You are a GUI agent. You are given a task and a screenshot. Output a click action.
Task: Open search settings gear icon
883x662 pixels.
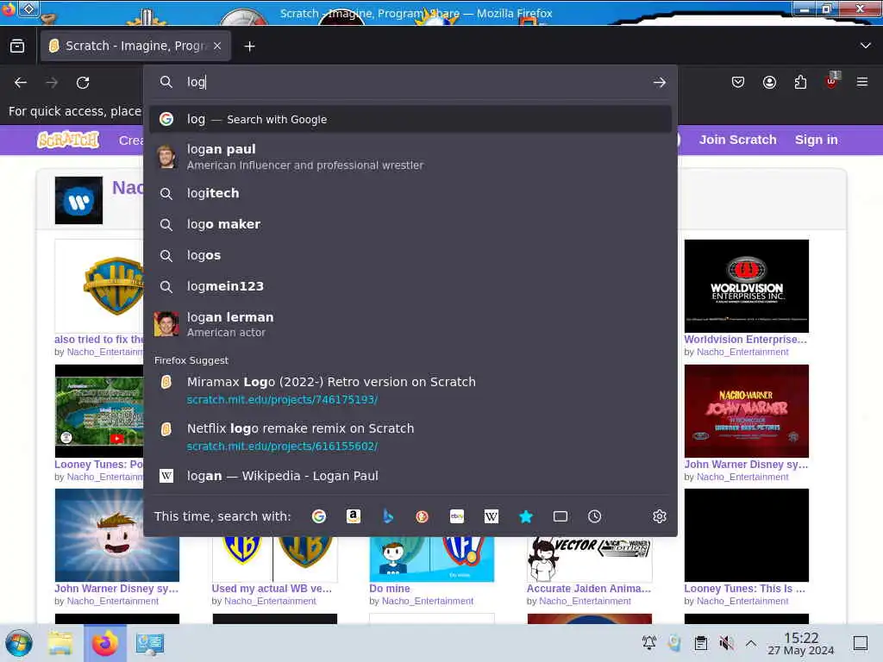click(660, 516)
